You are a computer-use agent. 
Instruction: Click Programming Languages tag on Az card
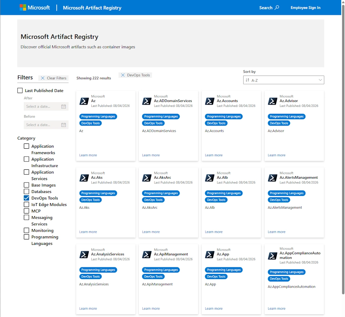click(98, 116)
